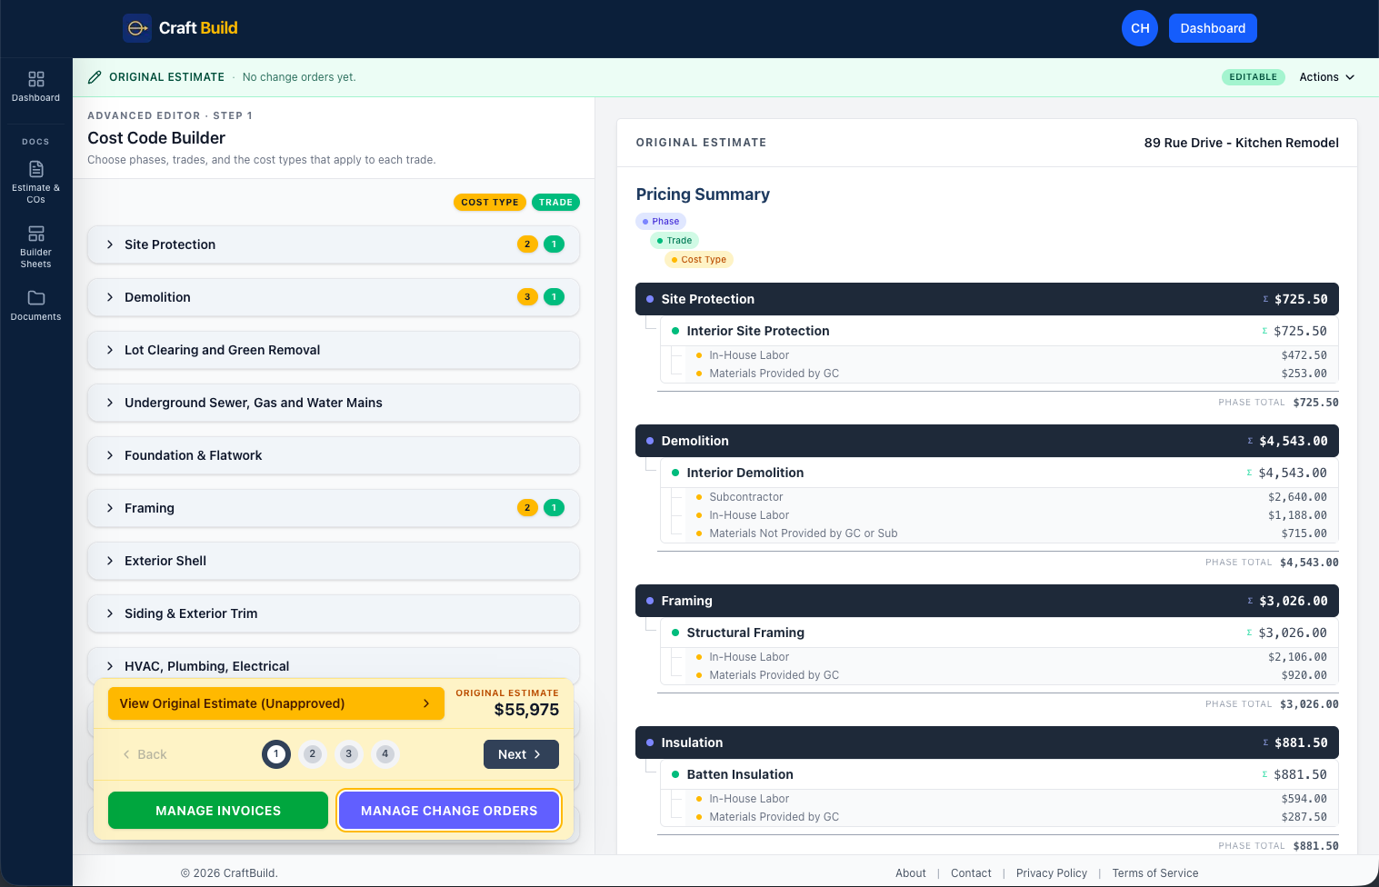Screen dimensions: 1379x887
Task: Click the Craft Build logo icon
Action: coord(137,28)
